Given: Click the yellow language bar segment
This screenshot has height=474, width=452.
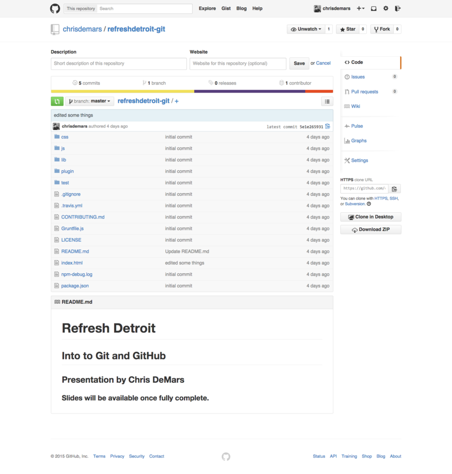Looking at the screenshot, I should [123, 91].
